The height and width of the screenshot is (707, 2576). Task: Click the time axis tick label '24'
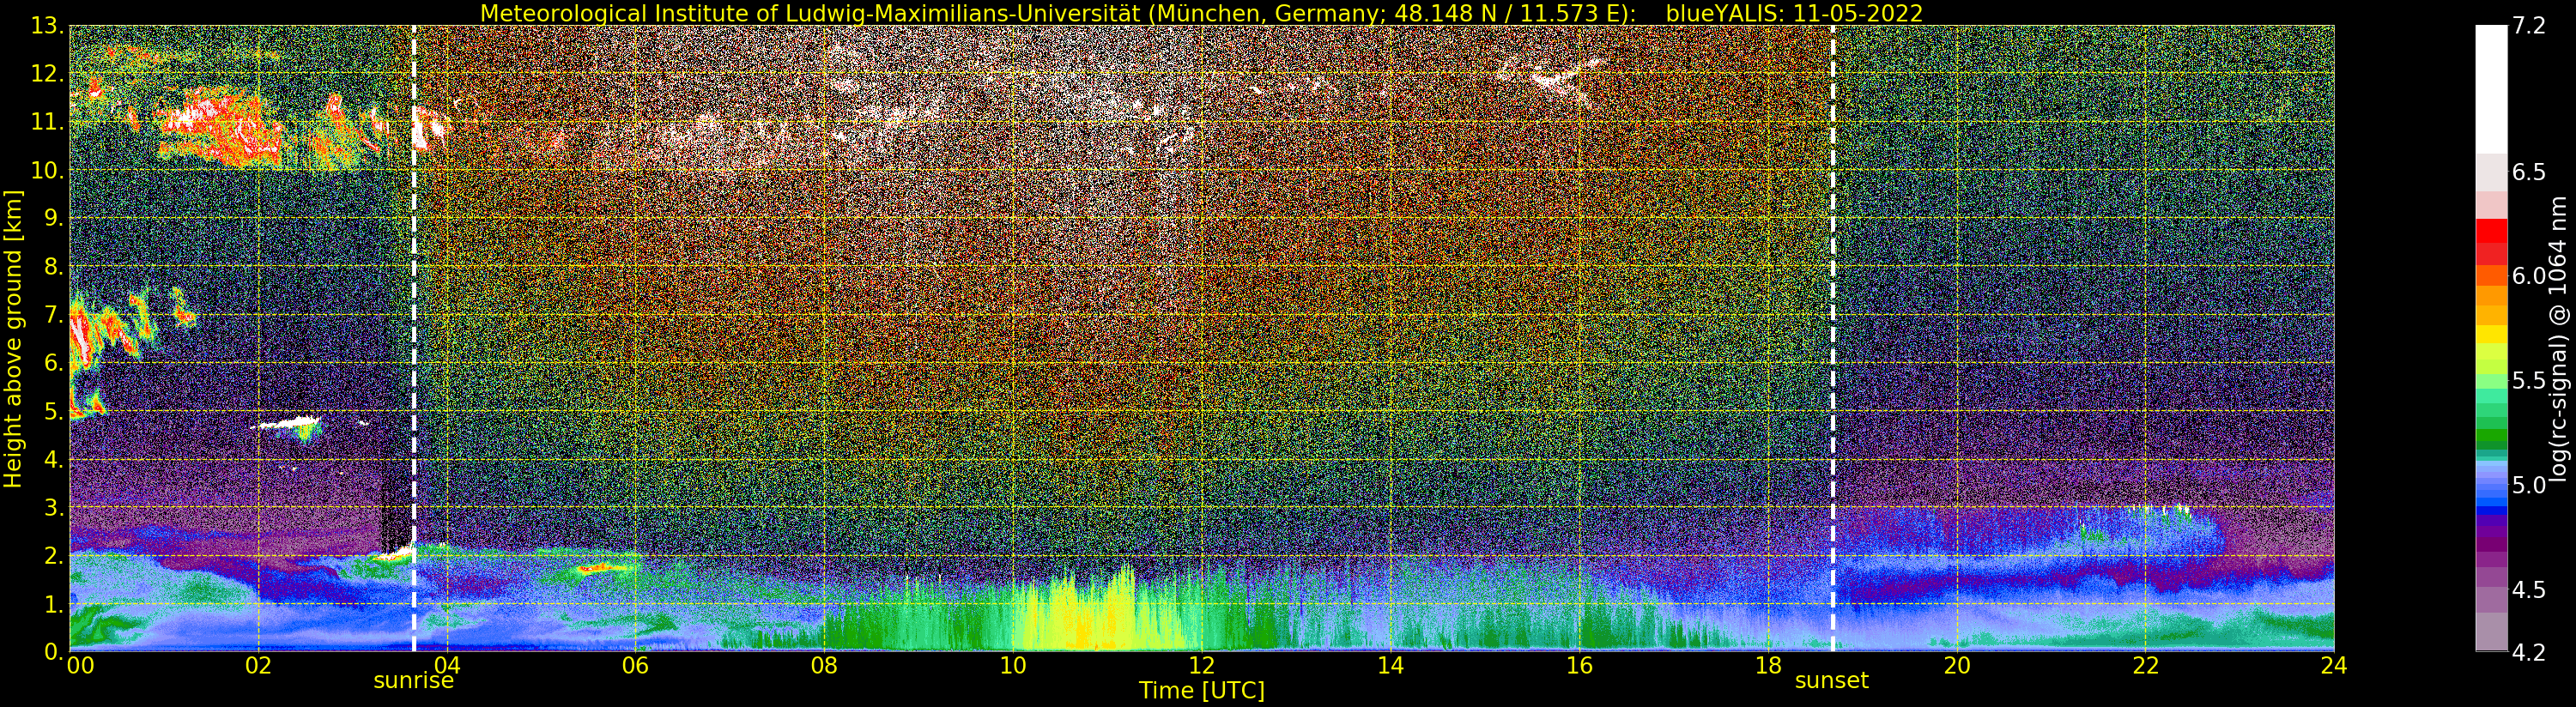(2334, 665)
